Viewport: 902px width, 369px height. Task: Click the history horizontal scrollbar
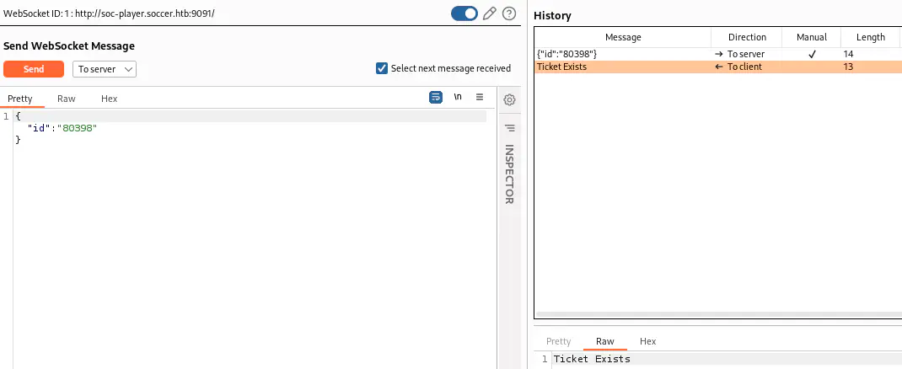(x=717, y=314)
